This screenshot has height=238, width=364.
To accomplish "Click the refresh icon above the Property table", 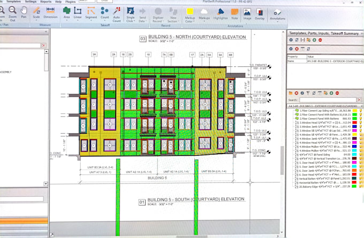I will 308,49.
